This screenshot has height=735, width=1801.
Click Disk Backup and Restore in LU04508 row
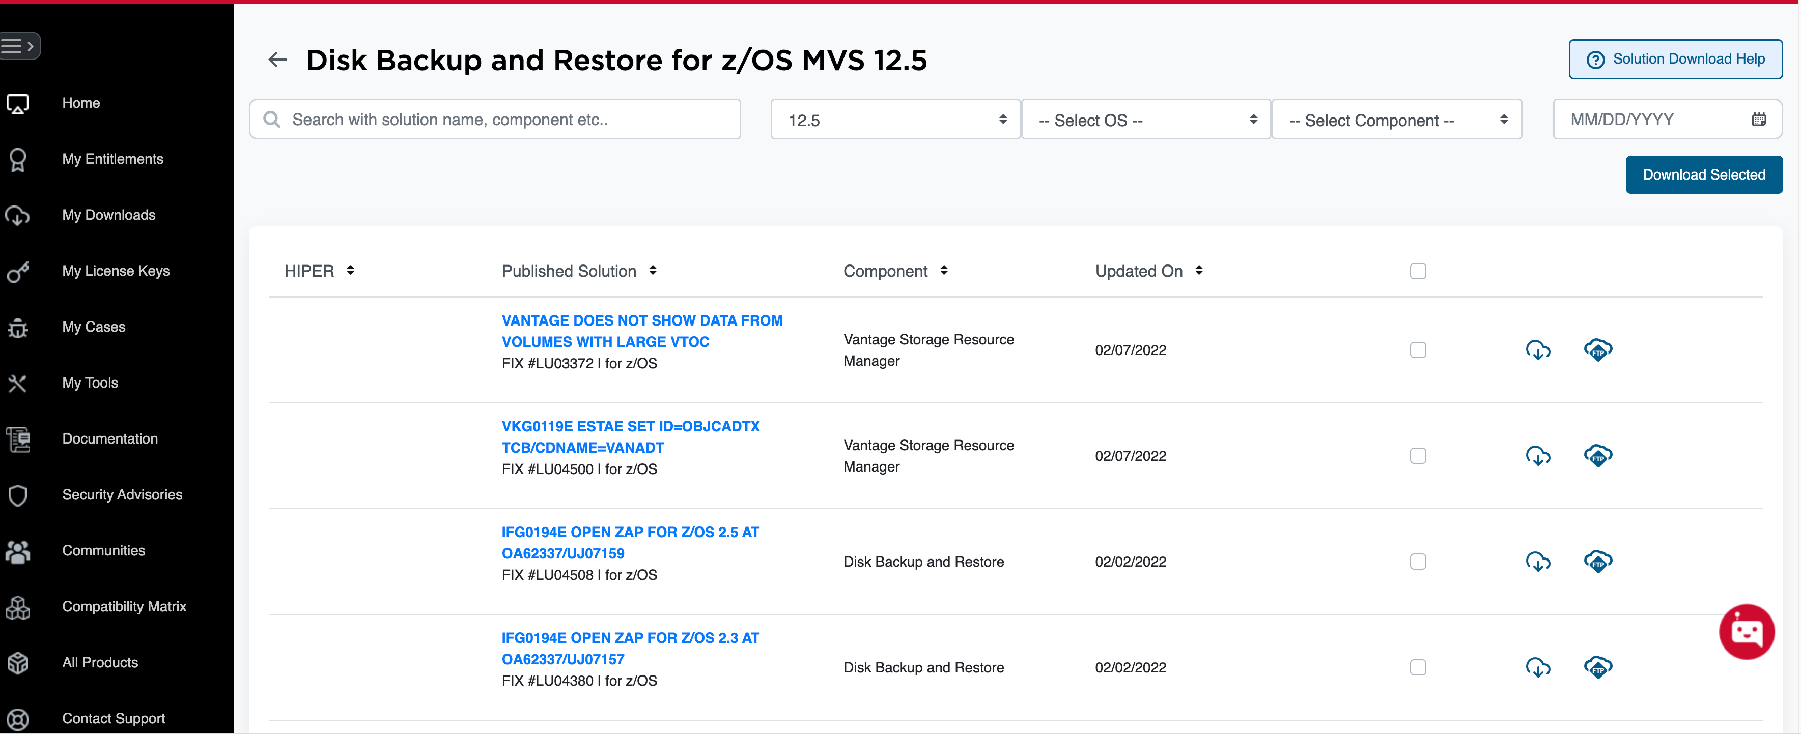pyautogui.click(x=923, y=562)
